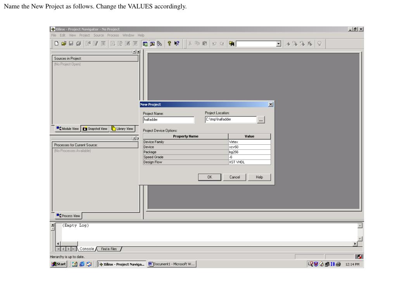Select the Process View tab
Viewport: 397px width, 298px height.
point(68,216)
